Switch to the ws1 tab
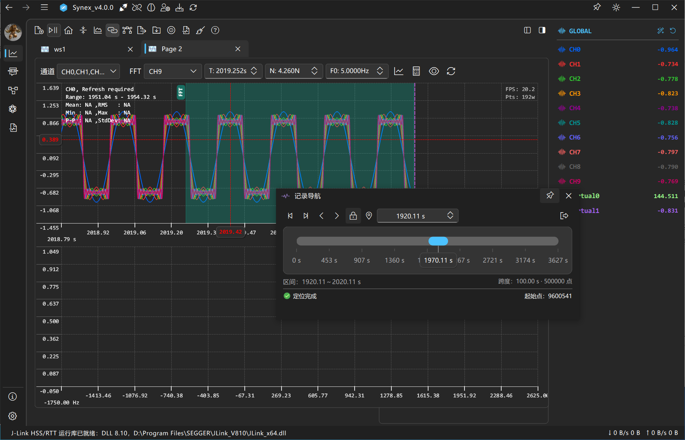685x440 pixels. click(87, 49)
